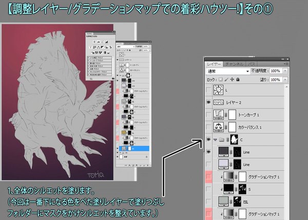Select the blue highlighted layer in the small layers panel
This screenshot has height=220, width=308.
[x=134, y=149]
